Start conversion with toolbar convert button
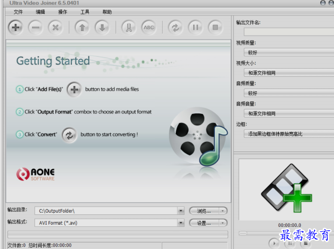The height and width of the screenshot is (249, 334). (x=175, y=27)
